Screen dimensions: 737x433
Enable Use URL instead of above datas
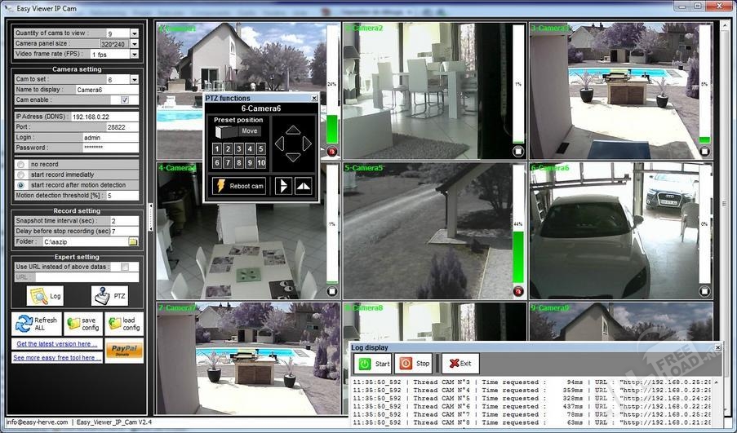[125, 267]
